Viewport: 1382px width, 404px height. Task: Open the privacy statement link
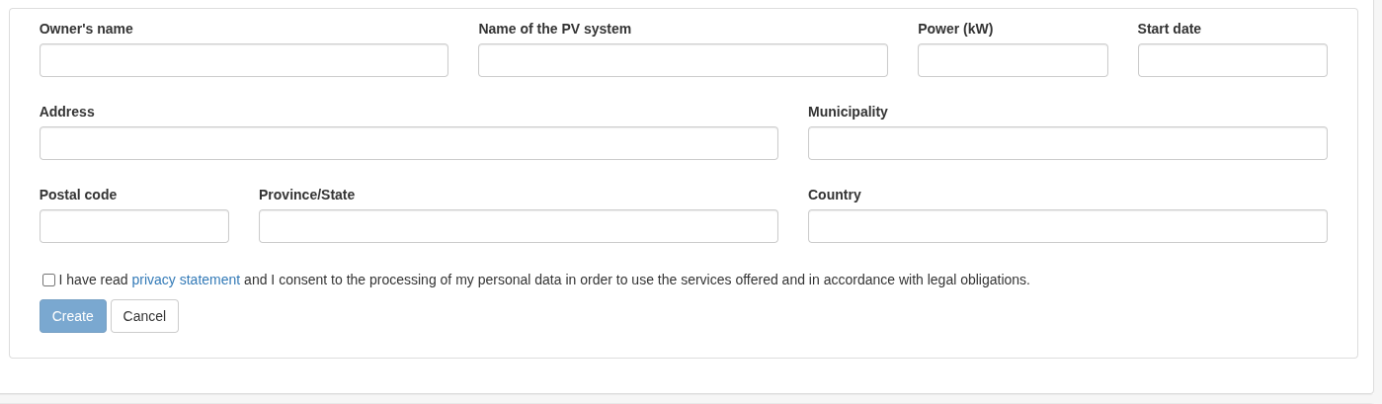(x=186, y=280)
